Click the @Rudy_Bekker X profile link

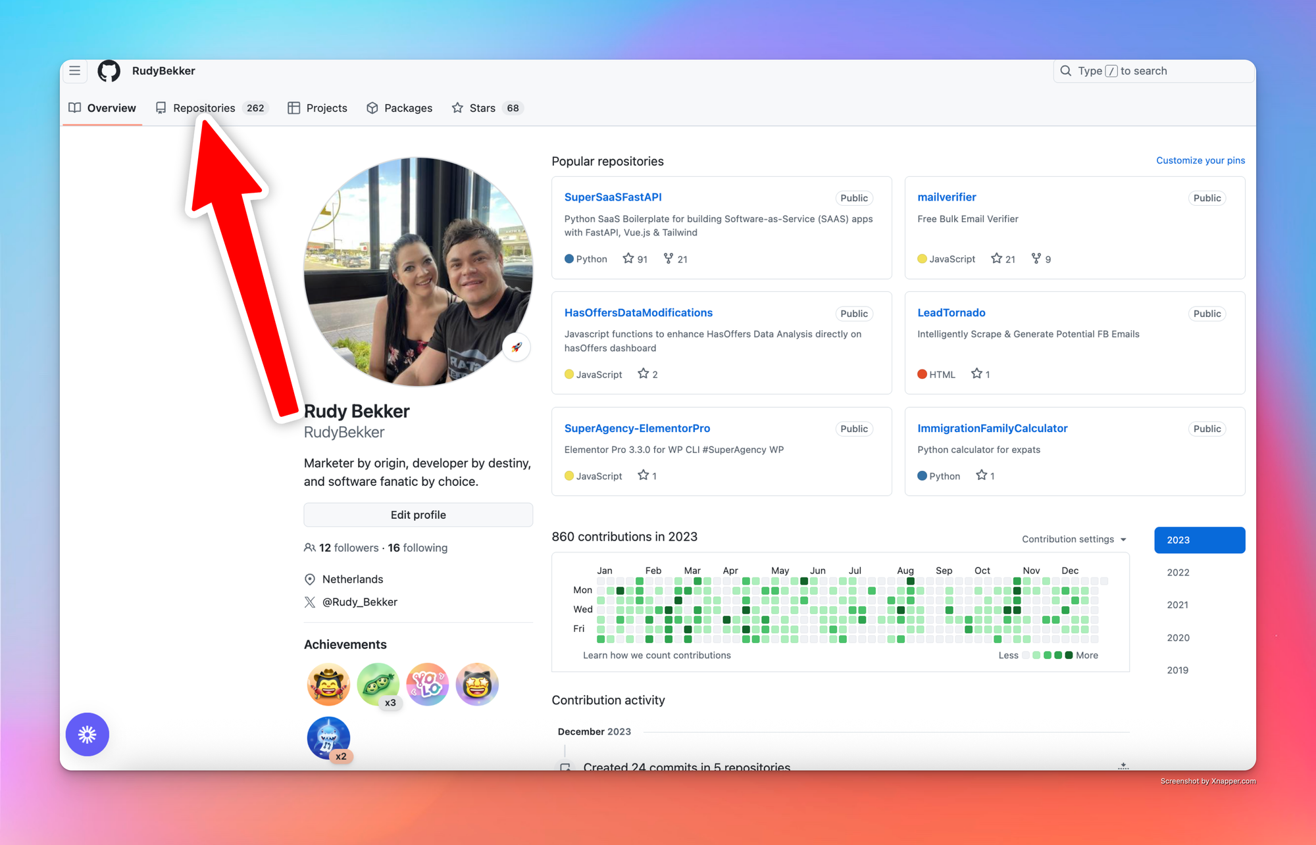coord(359,602)
